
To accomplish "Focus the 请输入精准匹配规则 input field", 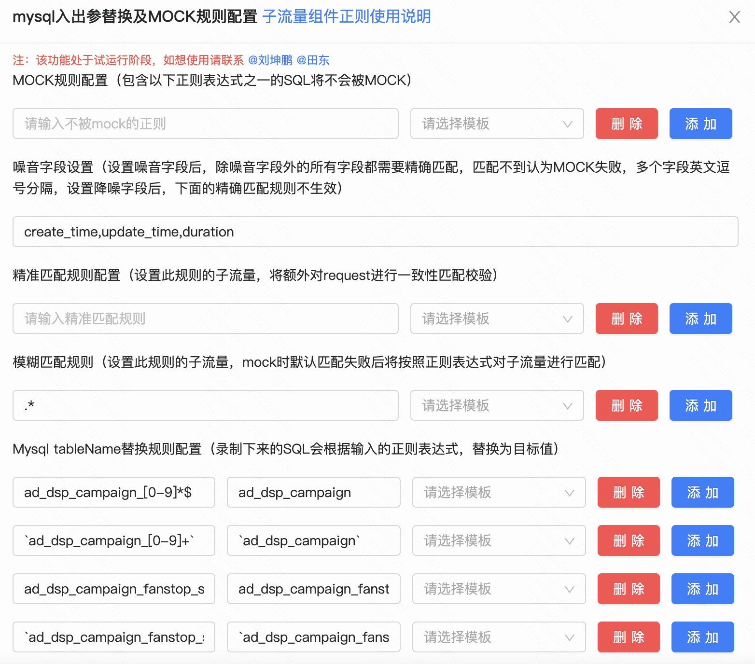I will click(x=206, y=318).
